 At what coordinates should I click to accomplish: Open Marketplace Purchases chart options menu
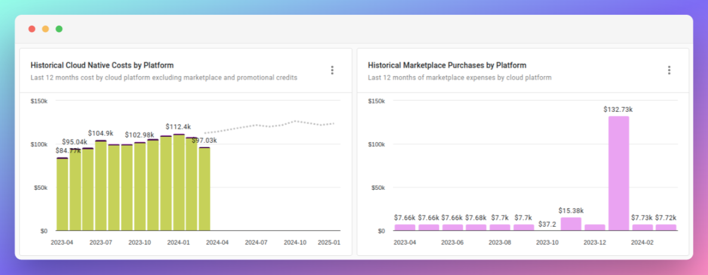[x=669, y=70]
